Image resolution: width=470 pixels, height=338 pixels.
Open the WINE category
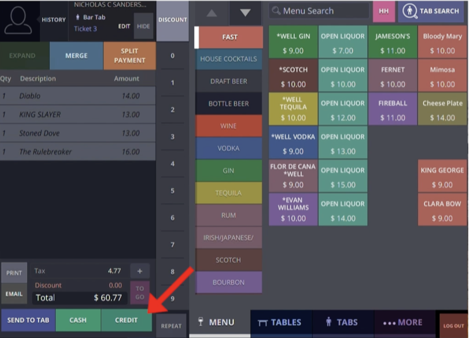coord(229,126)
